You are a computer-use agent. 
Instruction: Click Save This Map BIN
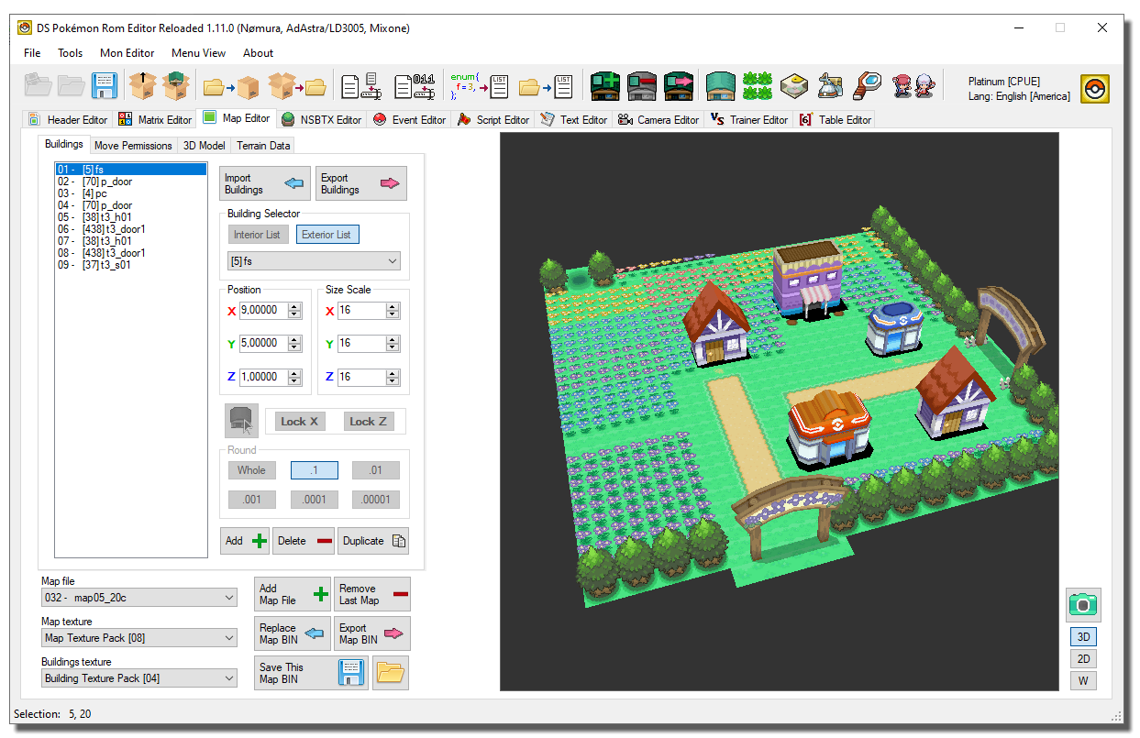click(x=311, y=673)
